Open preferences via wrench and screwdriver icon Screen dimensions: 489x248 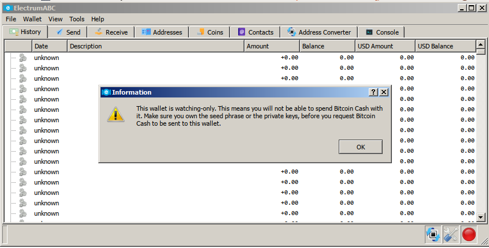pyautogui.click(x=451, y=234)
